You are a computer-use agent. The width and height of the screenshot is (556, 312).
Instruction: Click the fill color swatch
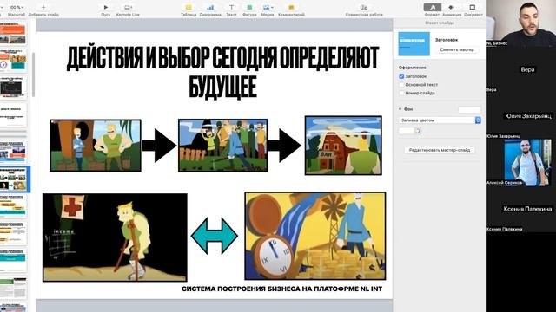tap(407, 131)
